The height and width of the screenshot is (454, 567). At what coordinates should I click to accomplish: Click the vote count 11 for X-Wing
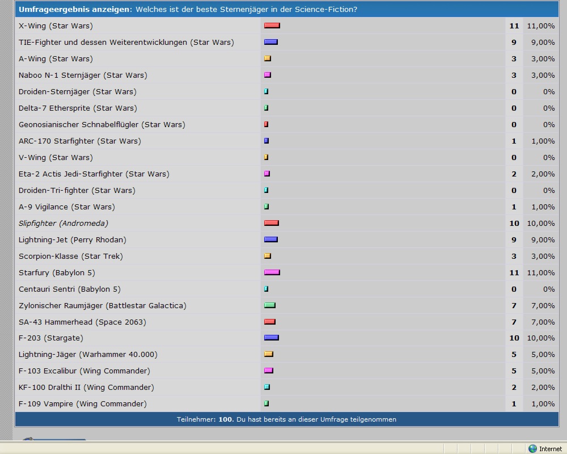514,26
